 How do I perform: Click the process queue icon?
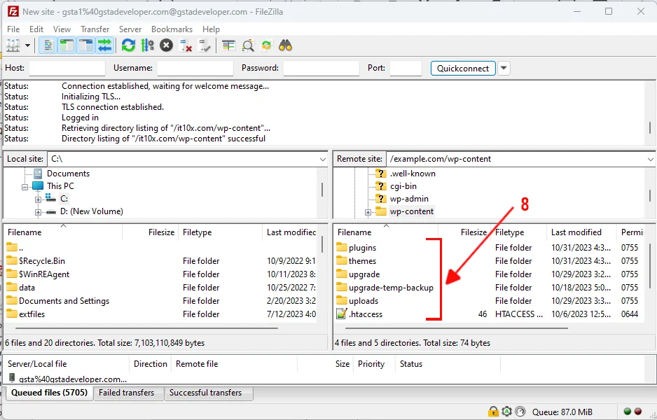[x=147, y=45]
